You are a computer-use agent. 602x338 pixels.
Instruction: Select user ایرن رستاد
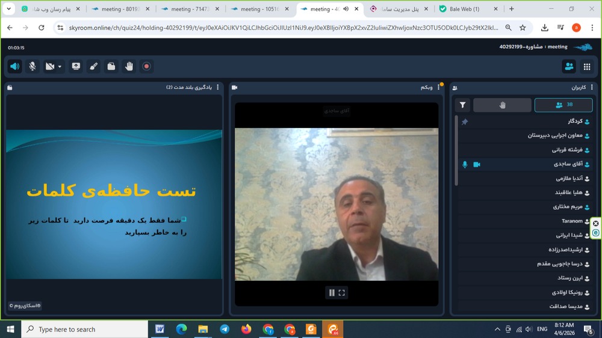[x=526, y=278]
